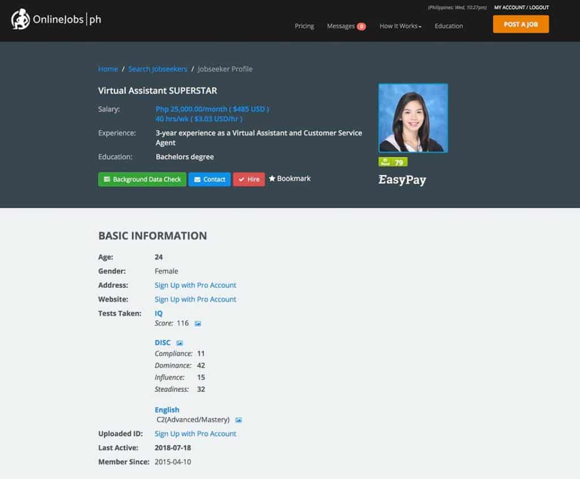Open the envelope Contact icon

(197, 179)
